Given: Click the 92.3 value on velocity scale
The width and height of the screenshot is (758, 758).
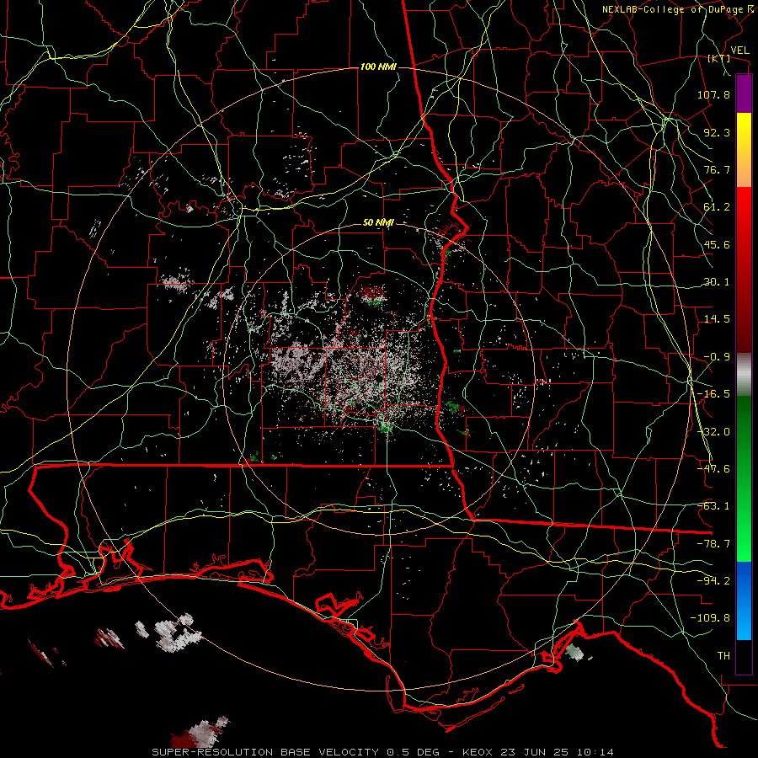Looking at the screenshot, I should click(x=717, y=132).
